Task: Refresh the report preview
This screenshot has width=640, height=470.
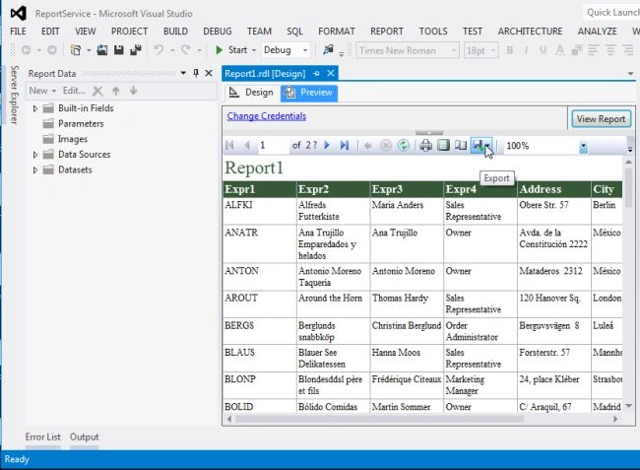Action: (404, 145)
